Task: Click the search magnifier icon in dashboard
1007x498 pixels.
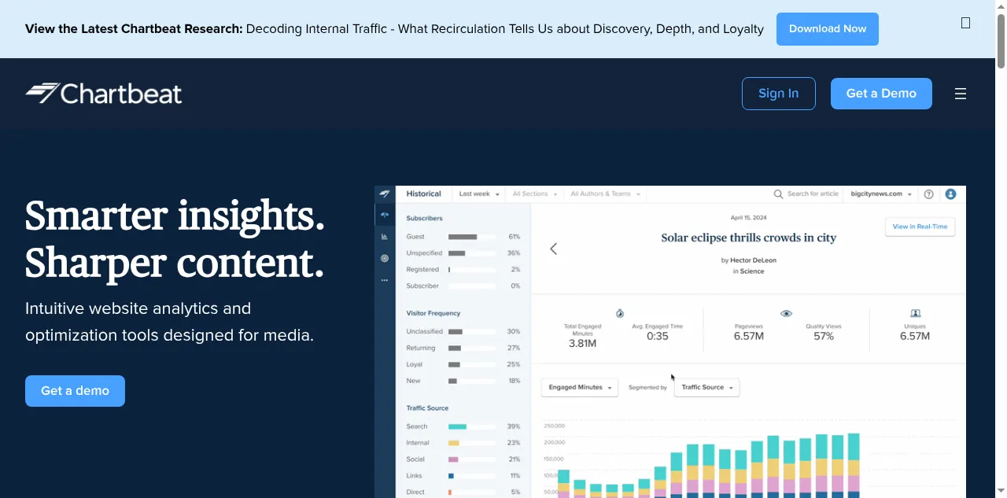Action: click(x=778, y=194)
